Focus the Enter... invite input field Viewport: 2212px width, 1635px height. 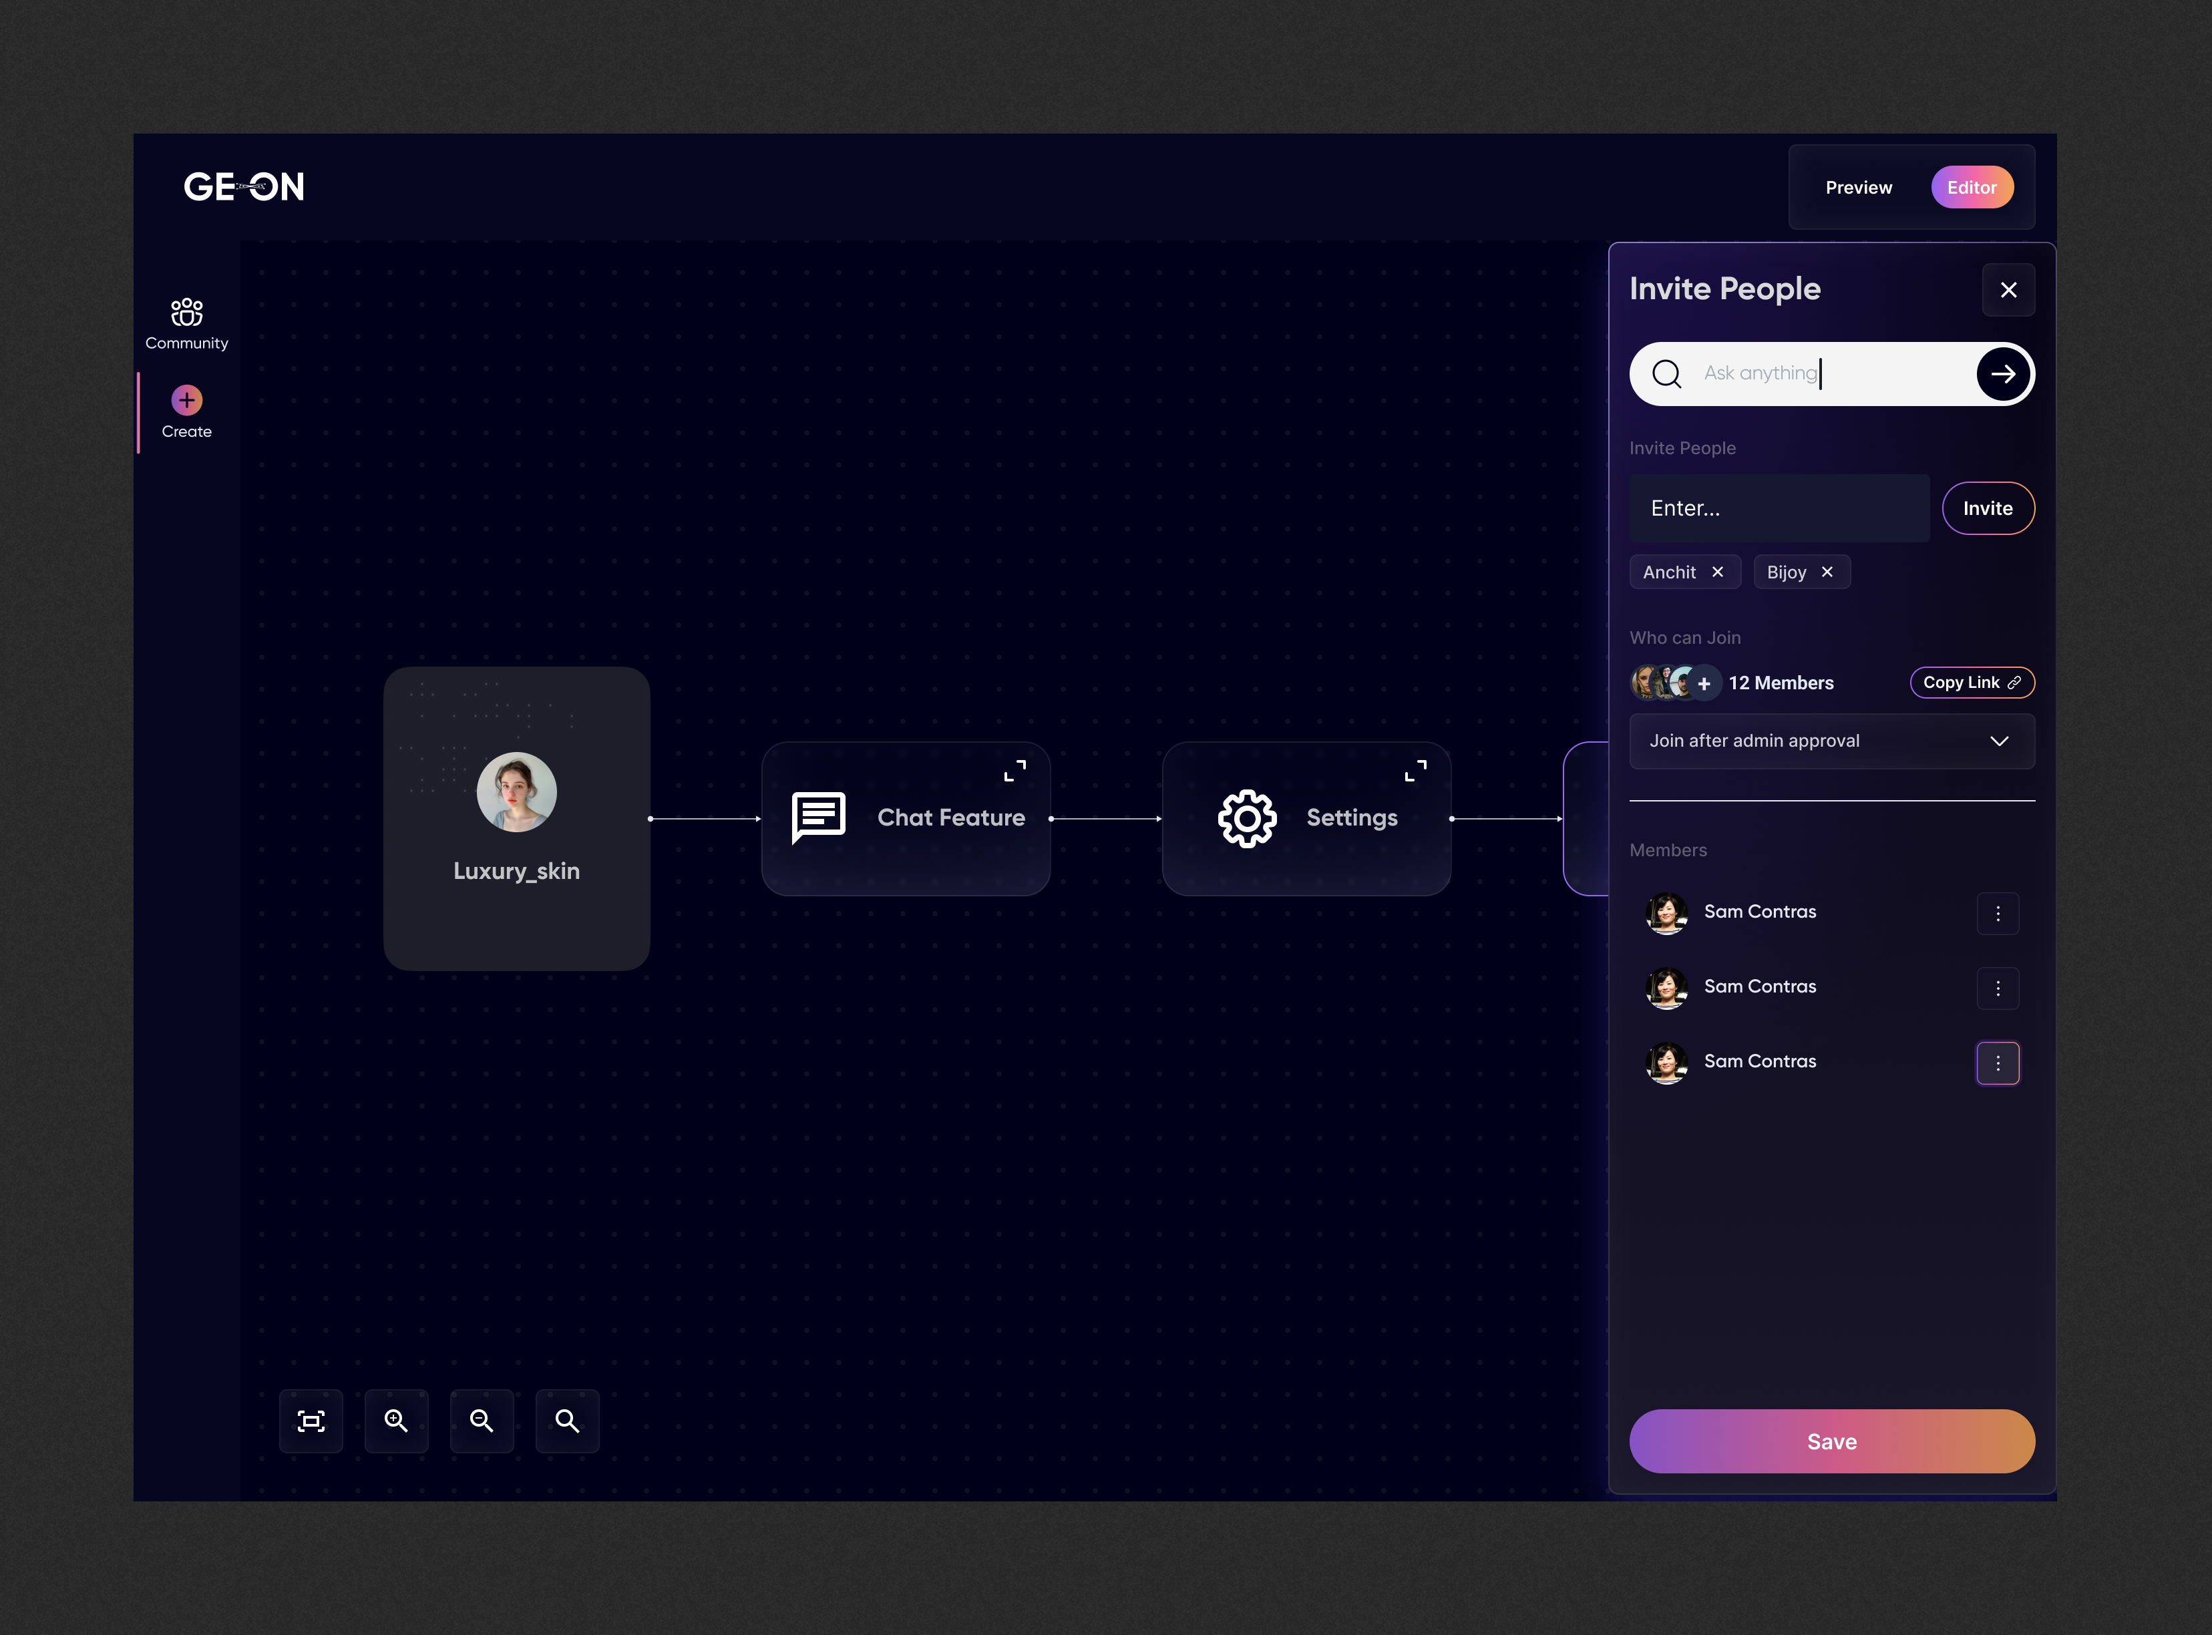1779,509
